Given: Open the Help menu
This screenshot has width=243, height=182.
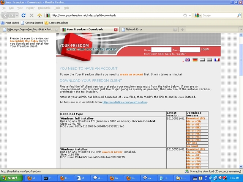Looking at the screenshot, I should (x=66, y=8).
